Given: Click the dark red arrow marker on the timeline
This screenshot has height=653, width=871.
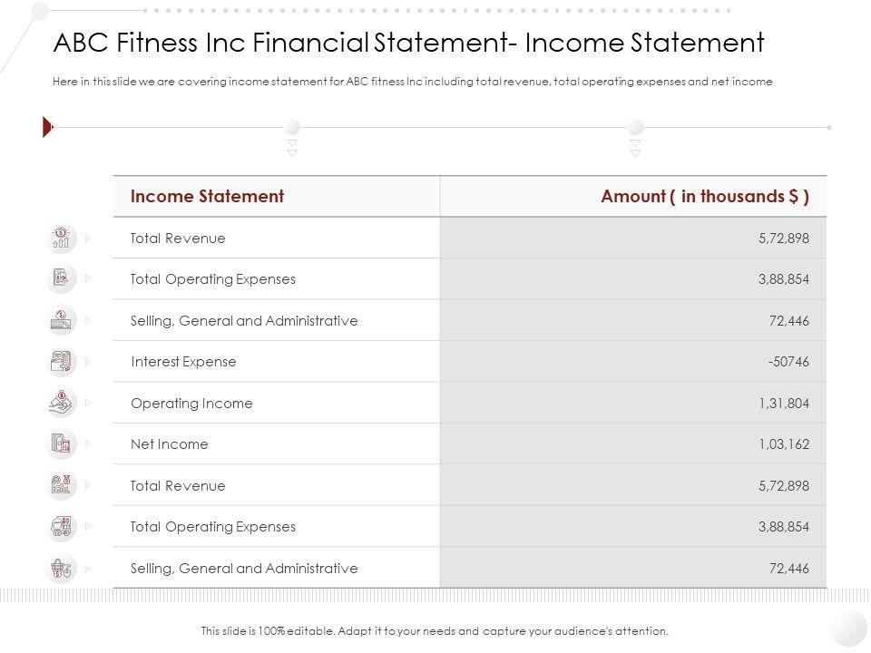Looking at the screenshot, I should pos(48,128).
